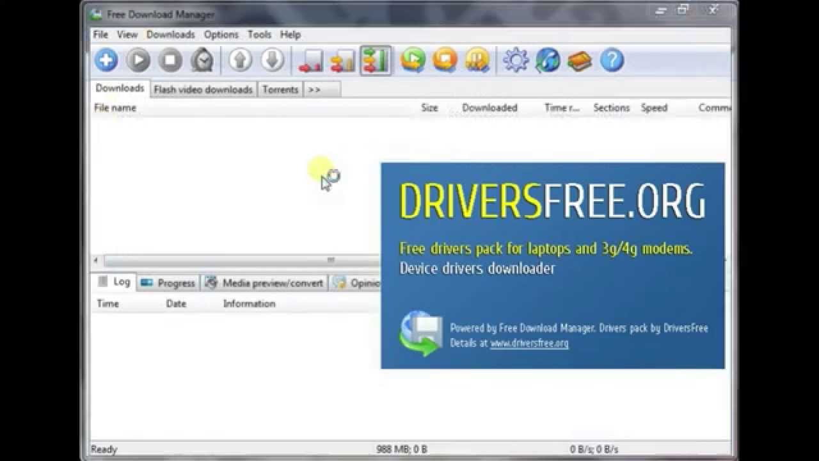This screenshot has width=819, height=461.
Task: Switch to Flash video downloads tab
Action: [203, 90]
